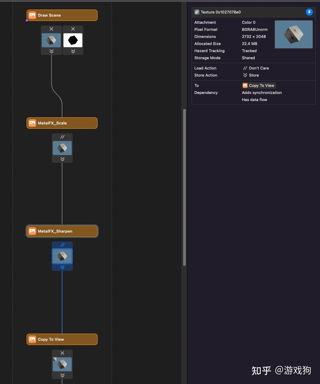Click the texture icon beside Texture 0x1027078e0
This screenshot has width=320, height=384.
pyautogui.click(x=197, y=12)
